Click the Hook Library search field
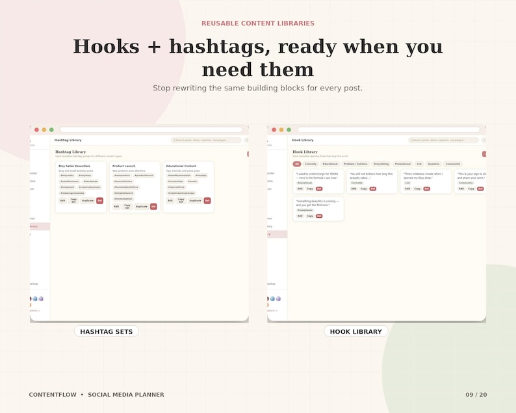This screenshot has height=413, width=516. pos(443,140)
